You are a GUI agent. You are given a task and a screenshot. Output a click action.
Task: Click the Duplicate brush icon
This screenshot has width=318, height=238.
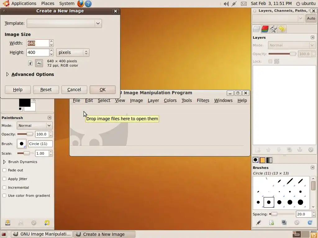pyautogui.click(x=284, y=223)
